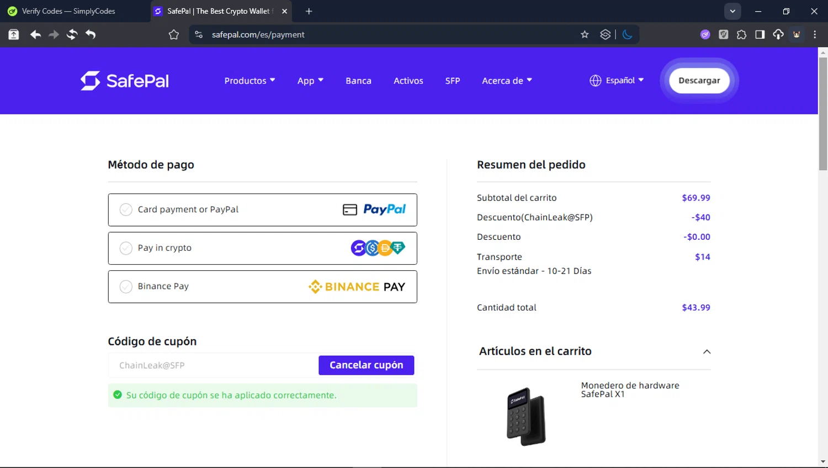Click the Descargar button
This screenshot has height=468, width=828.
tap(699, 81)
